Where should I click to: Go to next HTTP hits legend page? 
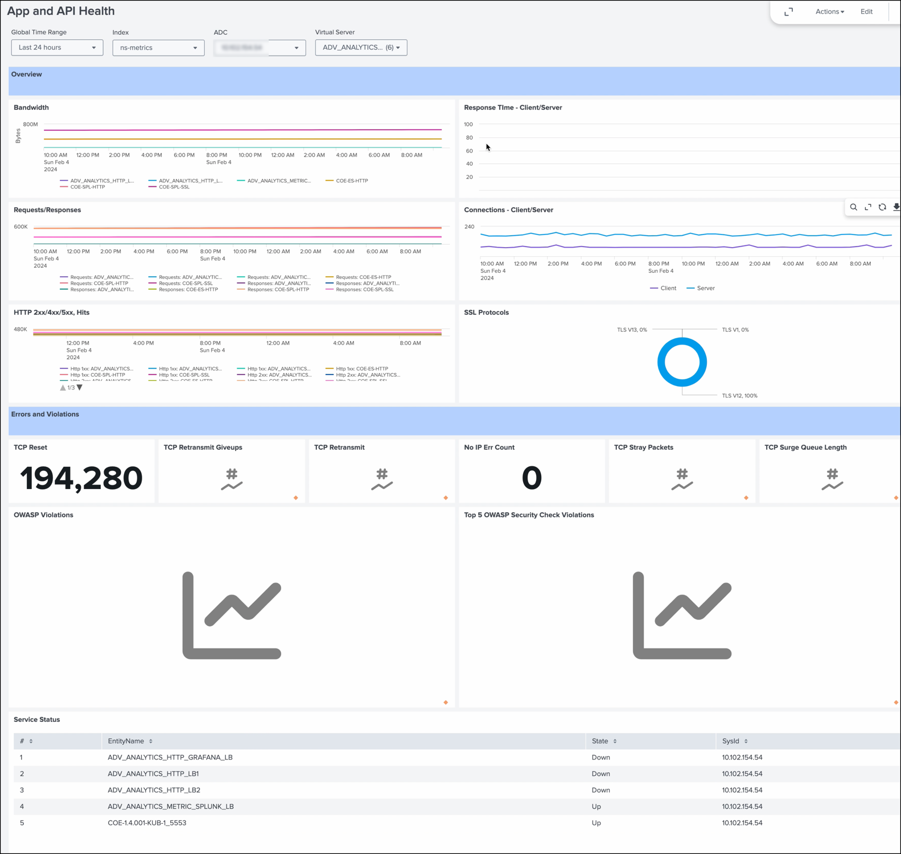coord(80,388)
